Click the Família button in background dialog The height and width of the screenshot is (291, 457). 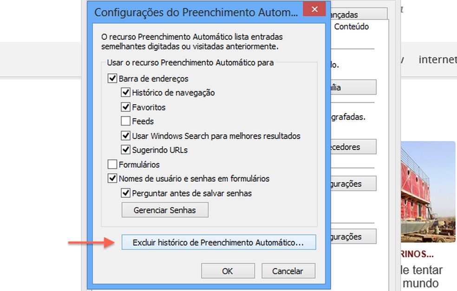tap(351, 87)
